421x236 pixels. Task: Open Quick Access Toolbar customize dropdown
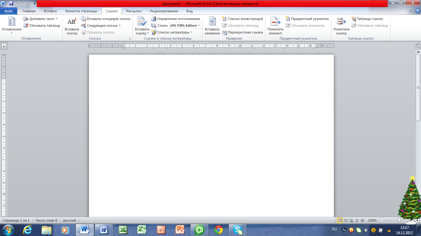pos(35,4)
